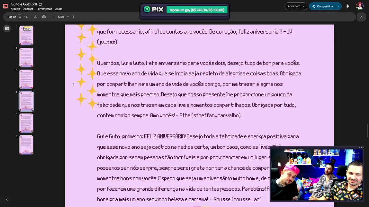Click the red PDF file icon
The width and height of the screenshot is (369, 207).
pyautogui.click(x=5, y=6)
